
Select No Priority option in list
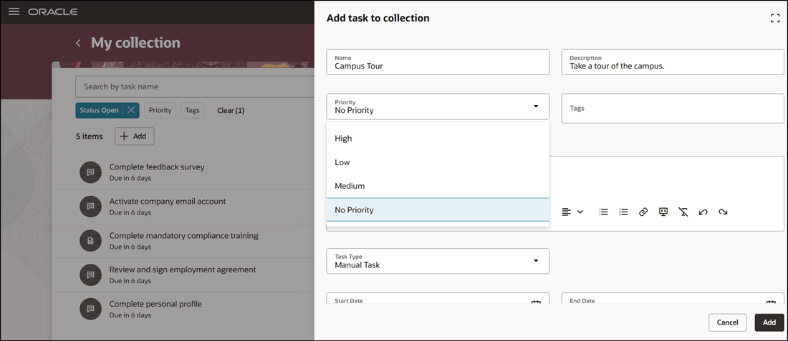pos(438,209)
